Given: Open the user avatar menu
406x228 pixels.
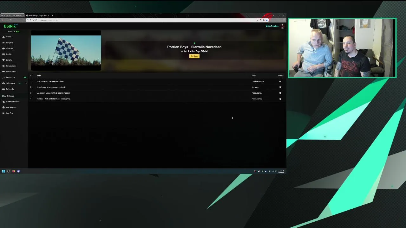Looking at the screenshot, I should [282, 26].
